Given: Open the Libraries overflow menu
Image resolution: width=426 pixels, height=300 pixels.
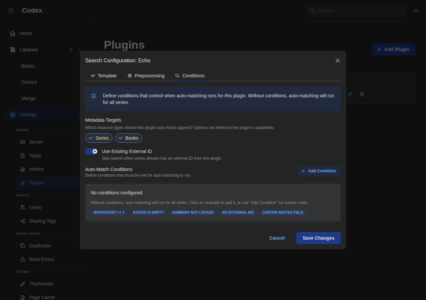Looking at the screenshot, I should 80,49.
